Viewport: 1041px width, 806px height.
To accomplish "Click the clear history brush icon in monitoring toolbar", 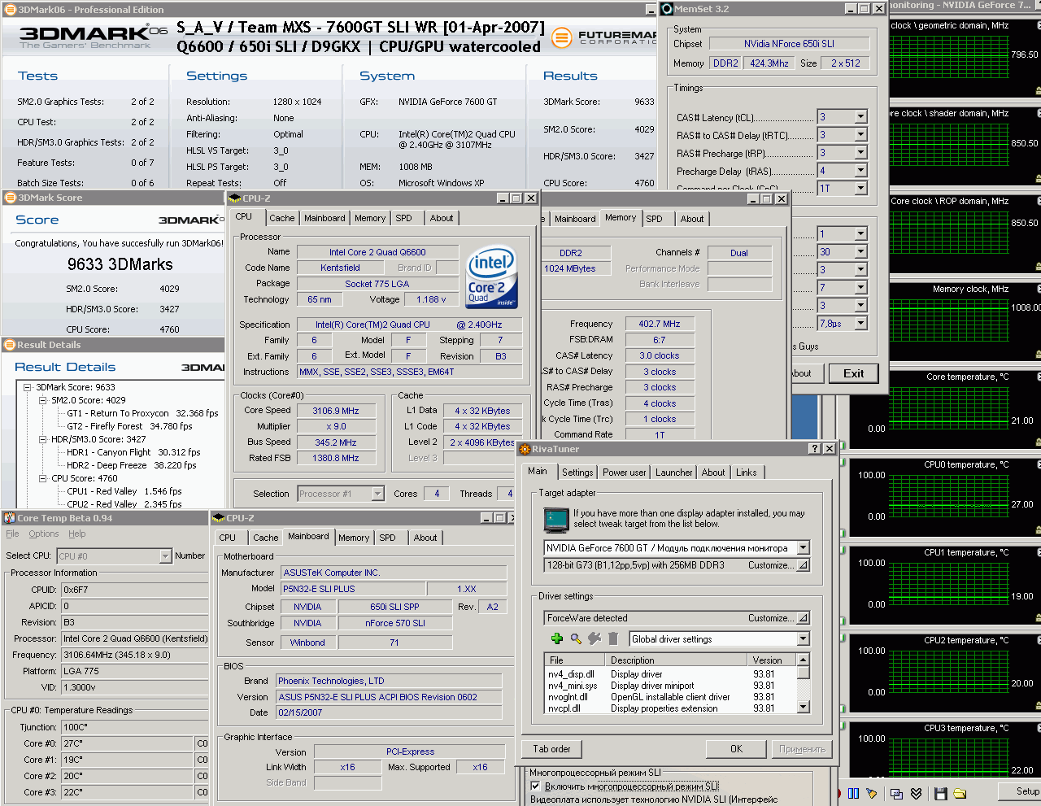I will click(872, 793).
